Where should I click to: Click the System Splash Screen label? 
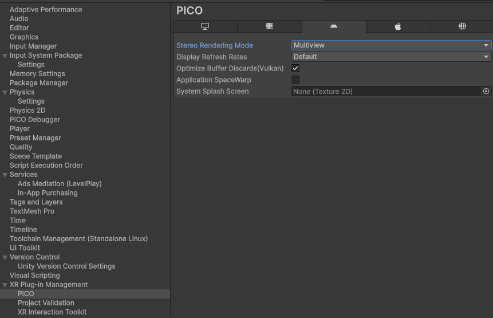212,91
